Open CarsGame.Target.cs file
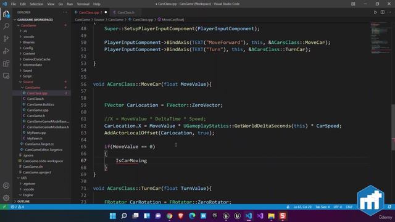The height and width of the screenshot is (222, 395). [x=39, y=144]
